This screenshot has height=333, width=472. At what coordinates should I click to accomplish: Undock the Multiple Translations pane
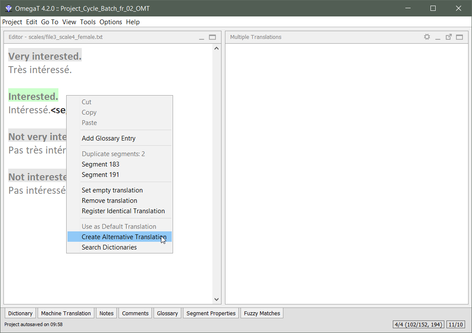(x=449, y=37)
